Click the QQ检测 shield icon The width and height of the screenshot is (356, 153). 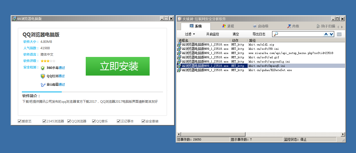[43, 76]
